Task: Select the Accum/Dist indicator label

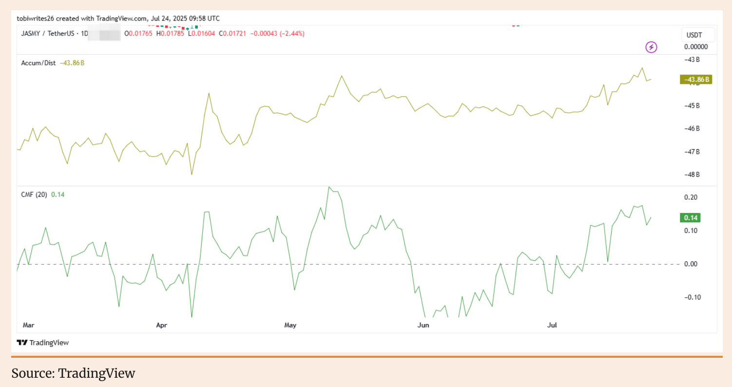Action: (39, 63)
